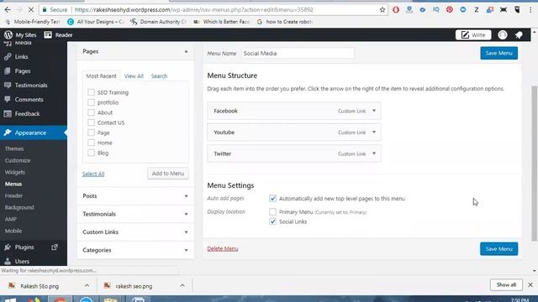Bookmark this page with the star icon
Screen dimensions: 538x302
click(382, 9)
